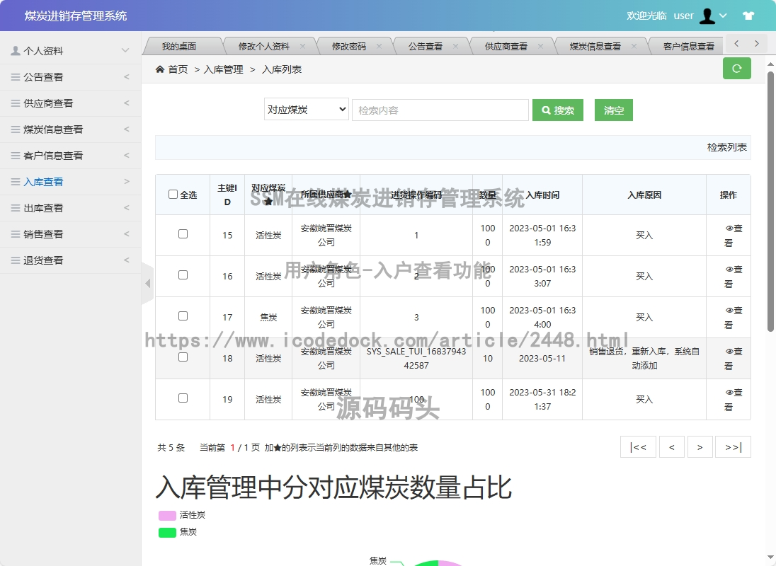View details of record 18
776x566 pixels.
coord(733,359)
